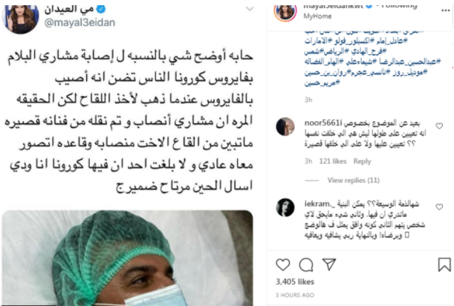Open the mayal3eidankwt profile picture
This screenshot has height=306, width=454.
click(x=285, y=12)
